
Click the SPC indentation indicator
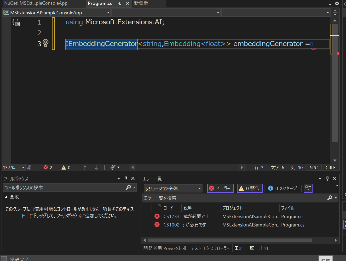pyautogui.click(x=314, y=168)
